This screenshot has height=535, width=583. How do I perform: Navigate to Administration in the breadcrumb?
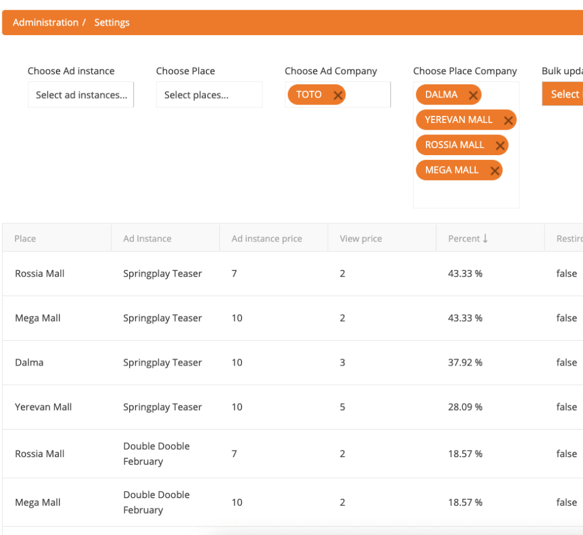click(x=46, y=22)
